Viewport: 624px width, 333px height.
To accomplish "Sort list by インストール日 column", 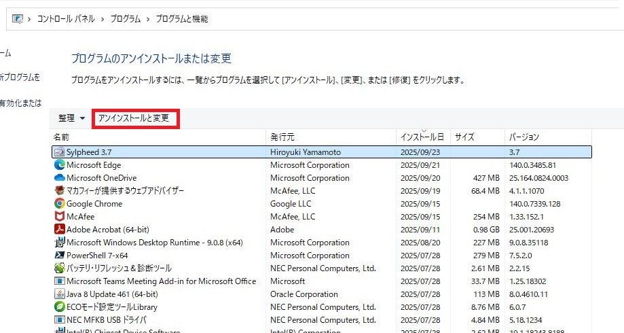I will click(x=422, y=137).
